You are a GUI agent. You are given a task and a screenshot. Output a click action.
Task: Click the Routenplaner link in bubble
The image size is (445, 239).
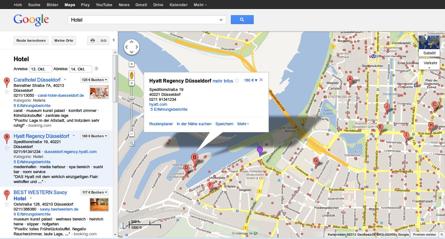pyautogui.click(x=161, y=124)
